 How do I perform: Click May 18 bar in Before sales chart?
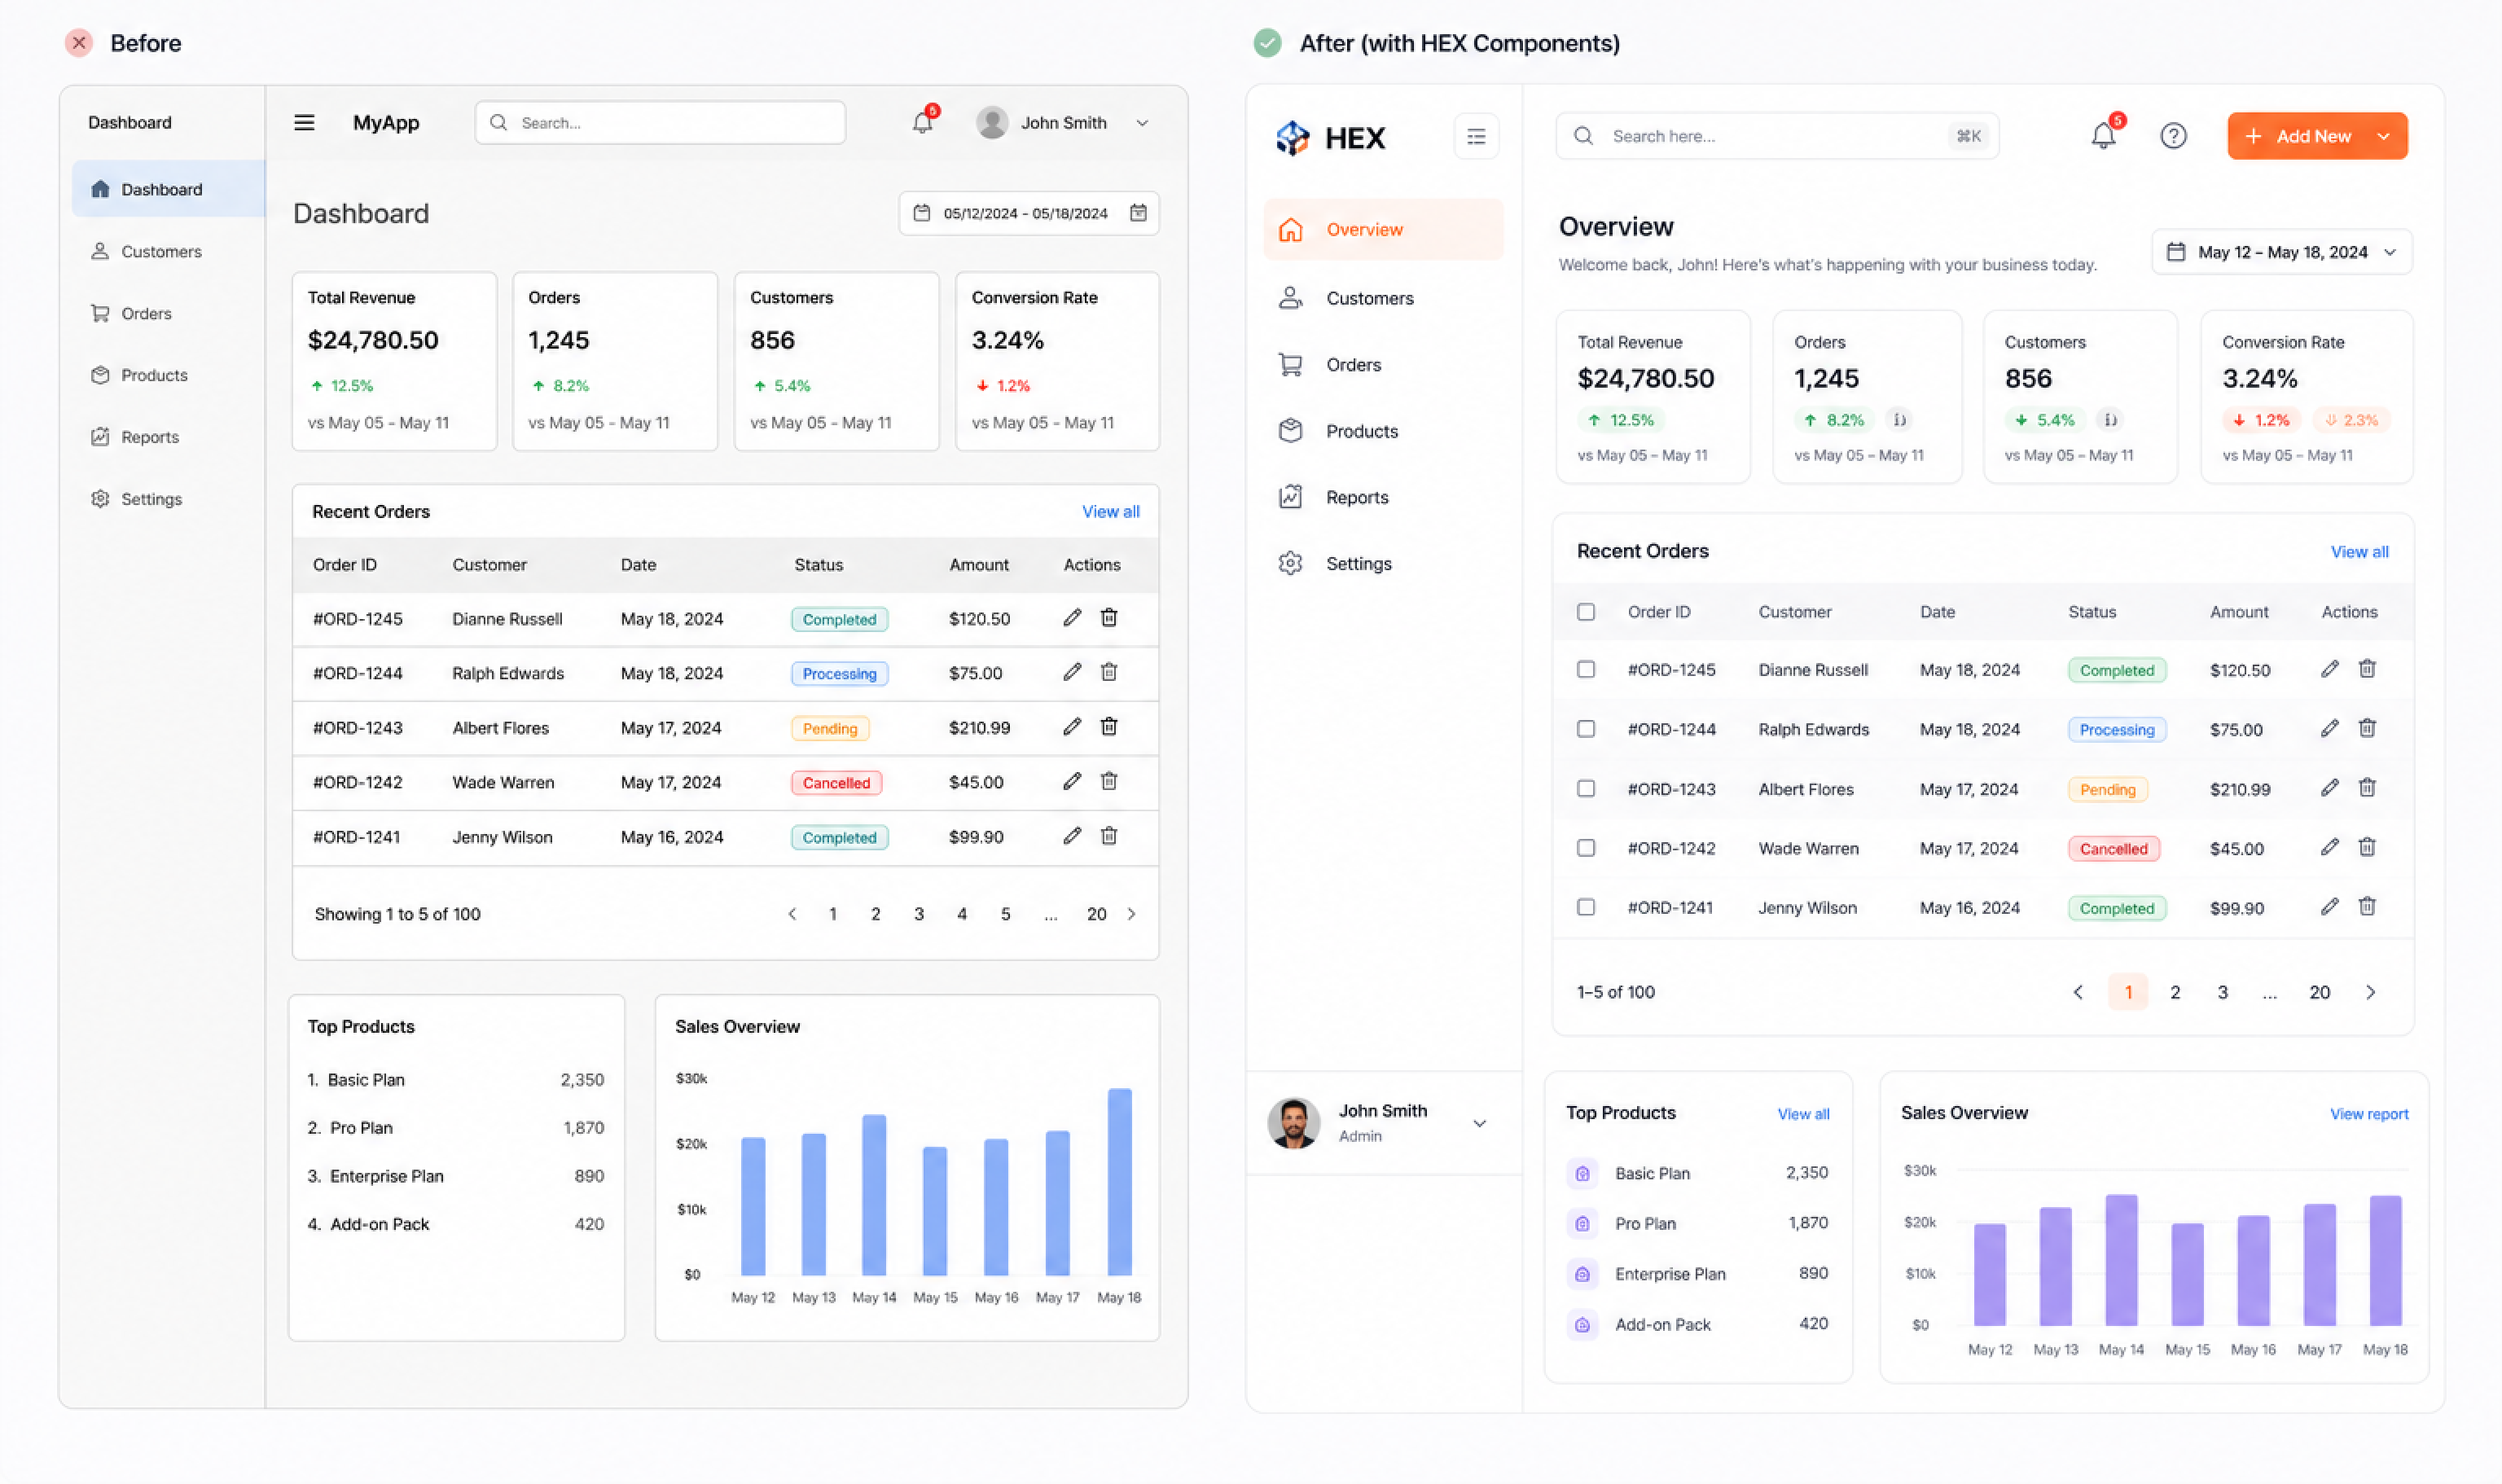pos(1119,1182)
